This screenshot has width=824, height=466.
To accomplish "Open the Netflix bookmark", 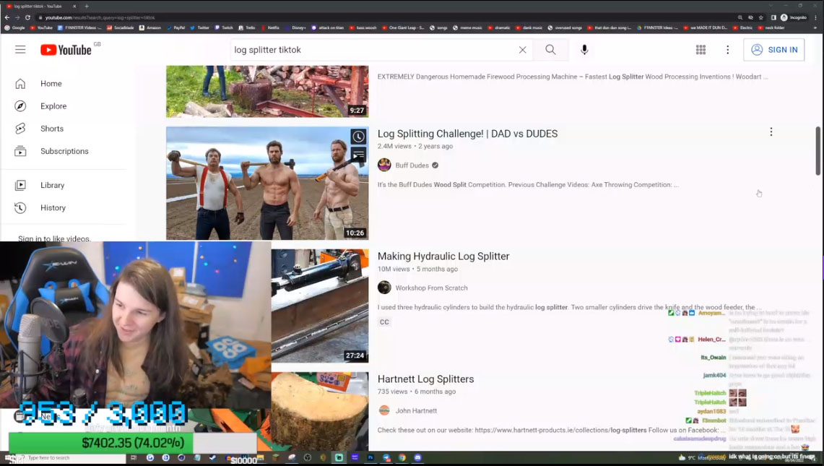I will (270, 27).
